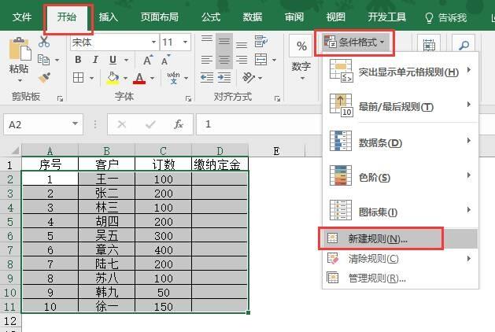Viewport: 495px width, 332px height.
Task: Open 最前/最后规则 submenu
Action: (x=400, y=106)
